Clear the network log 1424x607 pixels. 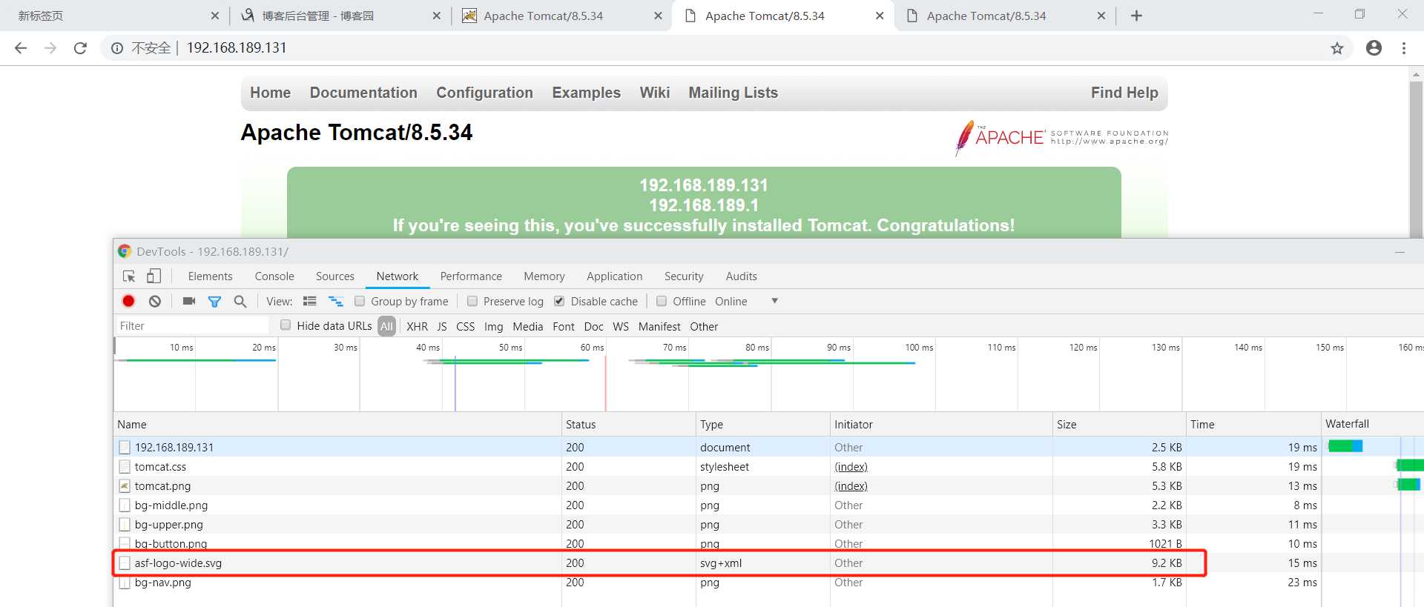pos(154,301)
